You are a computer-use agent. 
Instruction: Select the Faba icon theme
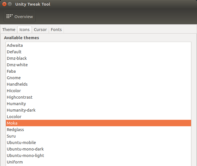tap(11, 71)
